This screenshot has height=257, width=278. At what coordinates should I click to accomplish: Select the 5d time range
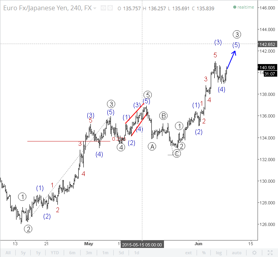pos(121,253)
